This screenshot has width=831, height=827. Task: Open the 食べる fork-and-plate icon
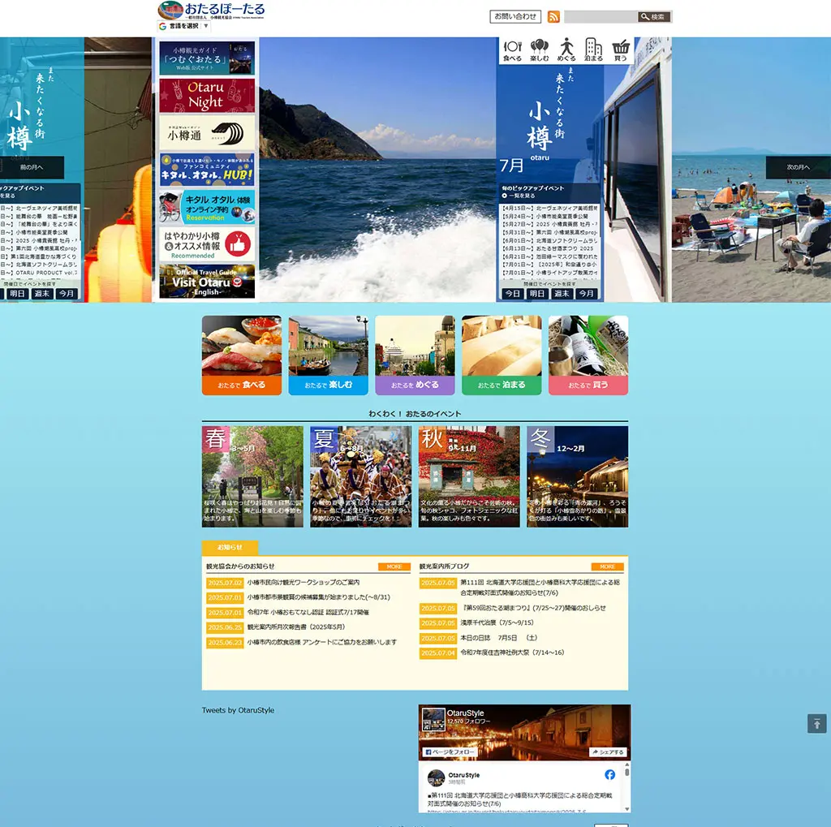[512, 50]
